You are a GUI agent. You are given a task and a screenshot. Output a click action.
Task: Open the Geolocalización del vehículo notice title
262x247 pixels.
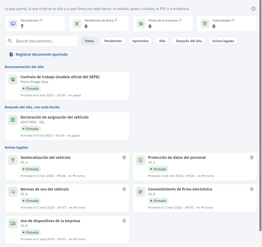[x=45, y=158]
